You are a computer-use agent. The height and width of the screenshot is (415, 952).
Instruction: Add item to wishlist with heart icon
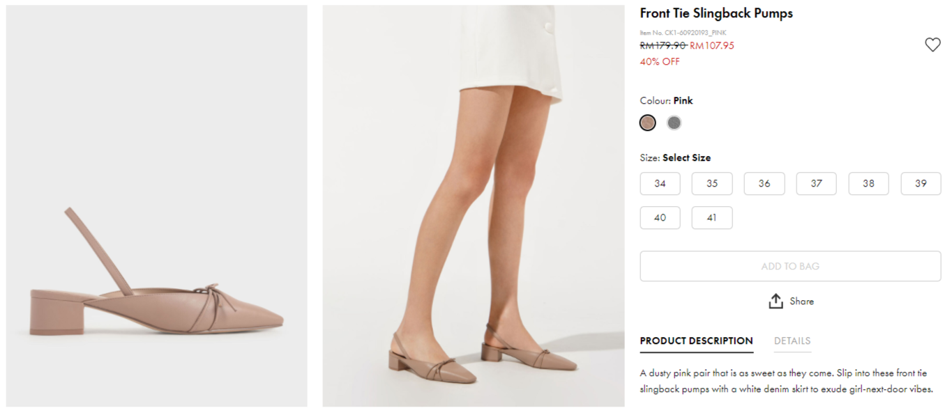[x=932, y=45]
